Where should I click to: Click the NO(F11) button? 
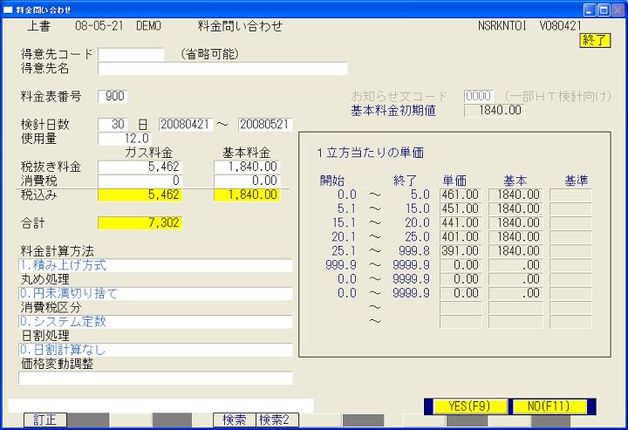[x=549, y=406]
